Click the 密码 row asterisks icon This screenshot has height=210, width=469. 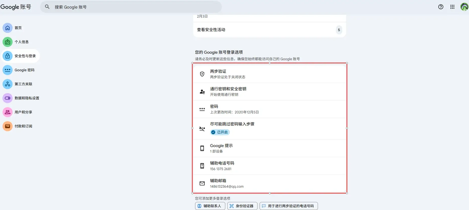pos(202,109)
